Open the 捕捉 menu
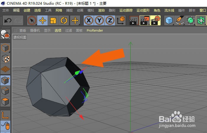207x133 pixels. pyautogui.click(x=69, y=10)
